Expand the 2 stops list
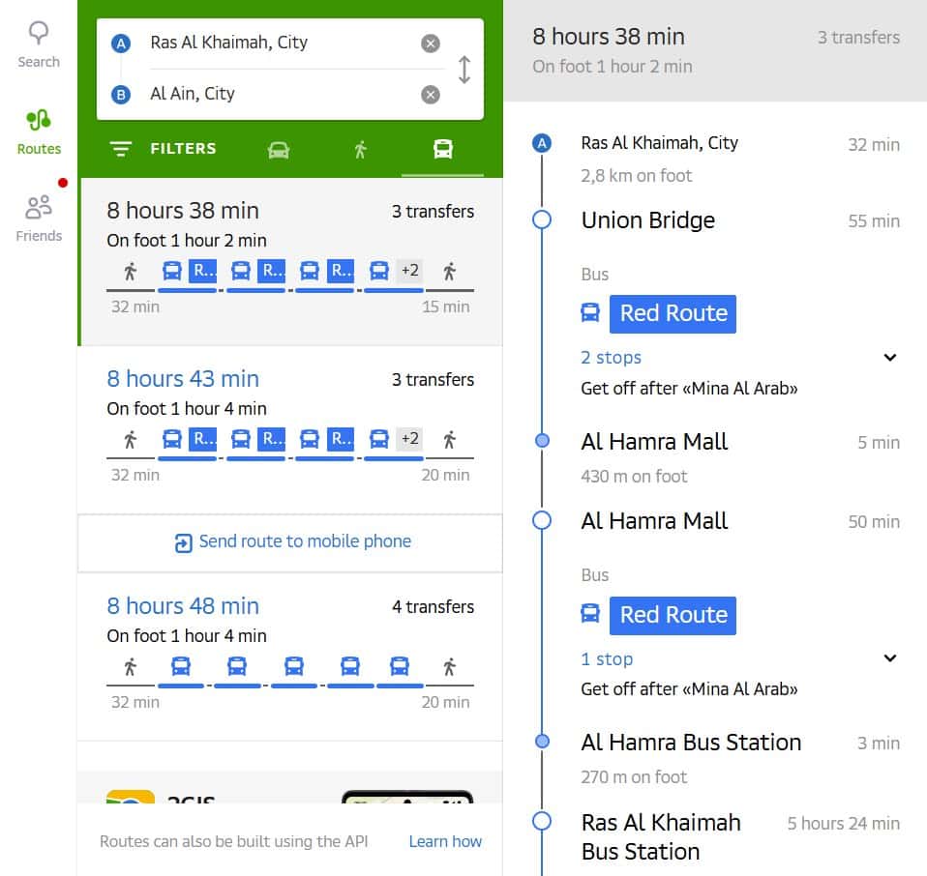Screen dimensions: 927x876 [739, 358]
